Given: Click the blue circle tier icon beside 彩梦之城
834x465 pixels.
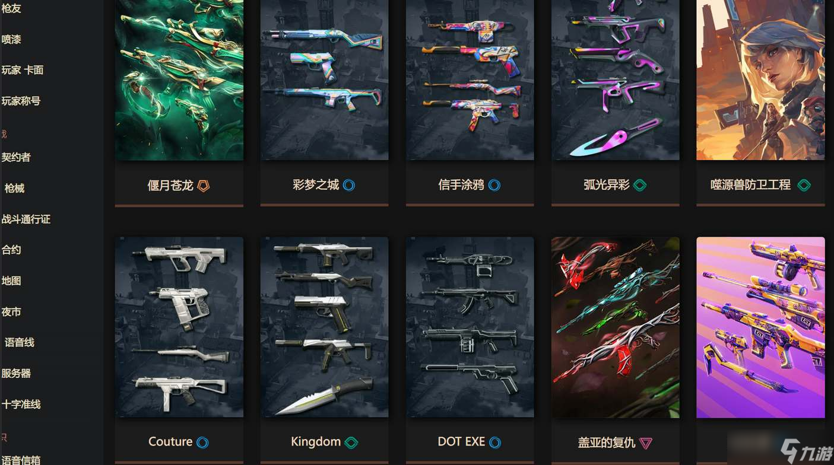Looking at the screenshot, I should coord(349,185).
